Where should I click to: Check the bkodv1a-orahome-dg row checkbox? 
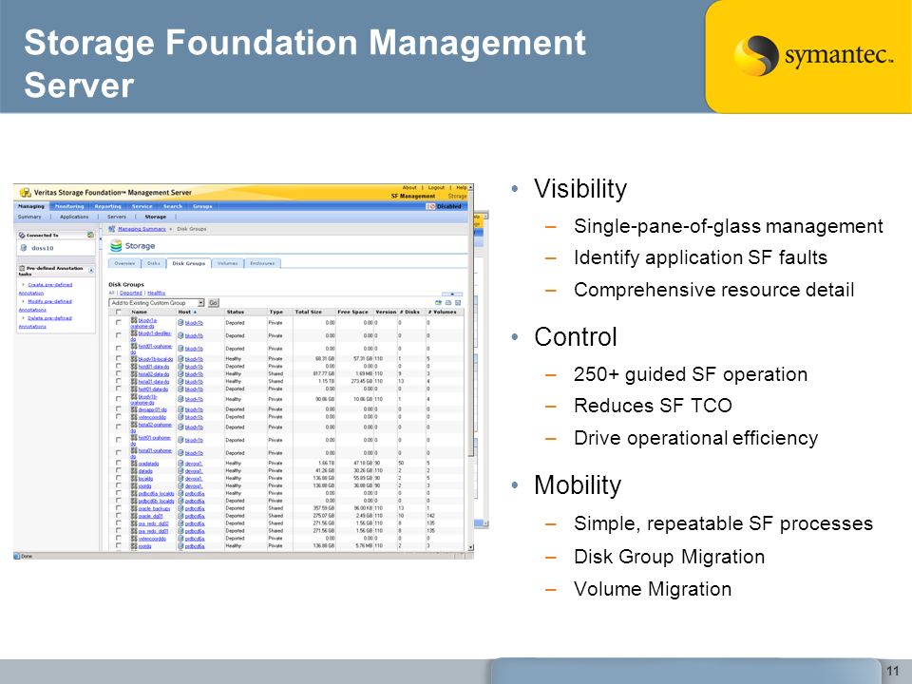pos(118,322)
